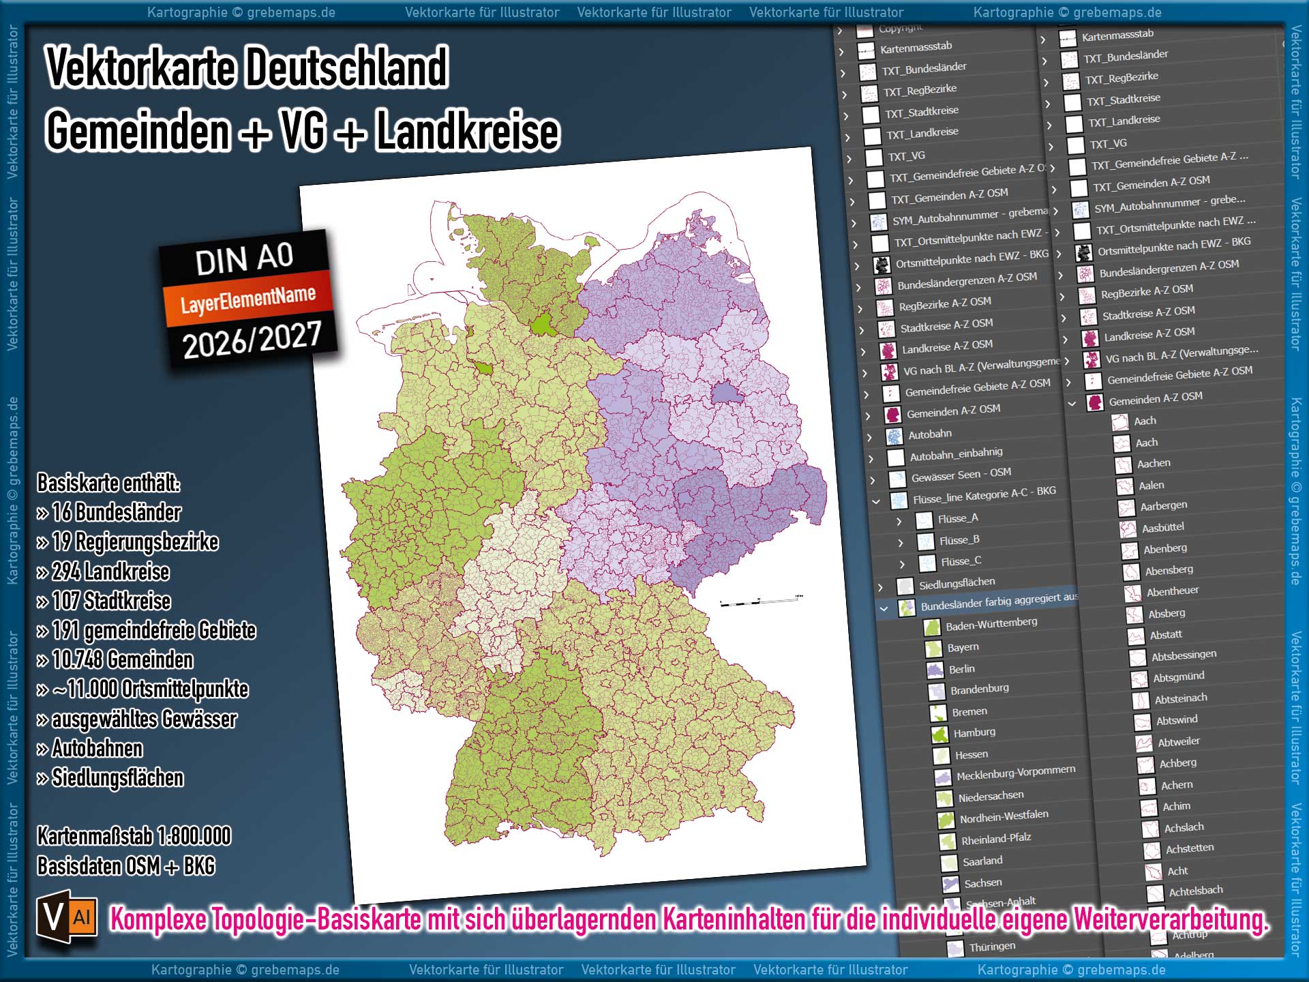Viewport: 1309px width, 982px height.
Task: Click the Germany map preview image
Action: 583,525
